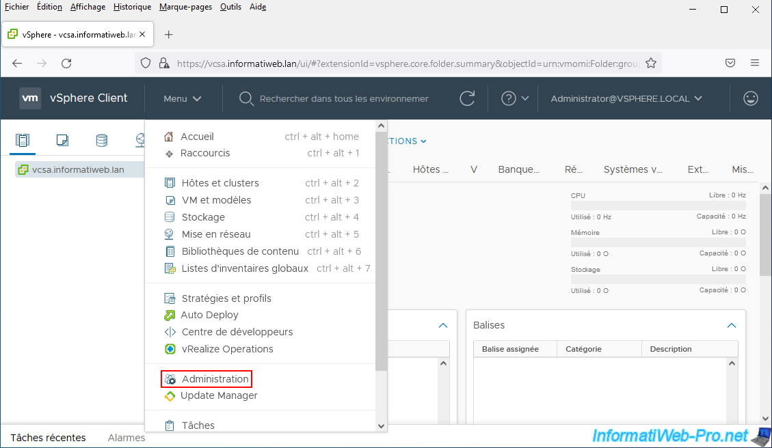This screenshot has height=448, width=772.
Task: Click the tracking protection shield icon
Action: coord(146,63)
